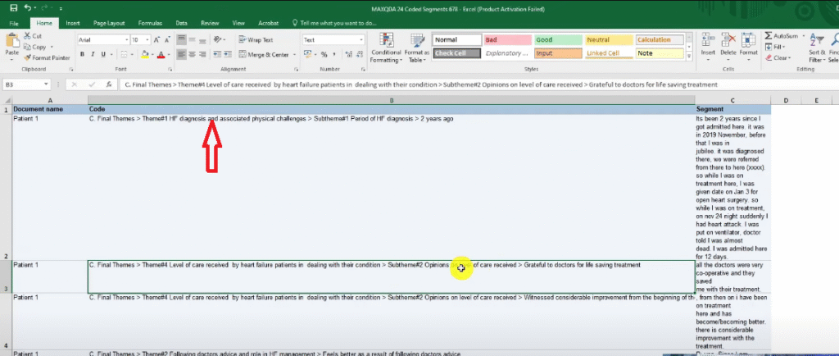Click Merge & Center
Image resolution: width=839 pixels, height=356 pixels.
click(265, 54)
